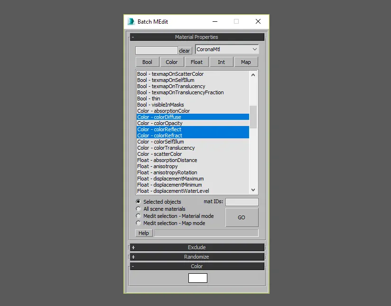Click the clear button beside search field
This screenshot has height=306, width=391.
pyautogui.click(x=185, y=51)
